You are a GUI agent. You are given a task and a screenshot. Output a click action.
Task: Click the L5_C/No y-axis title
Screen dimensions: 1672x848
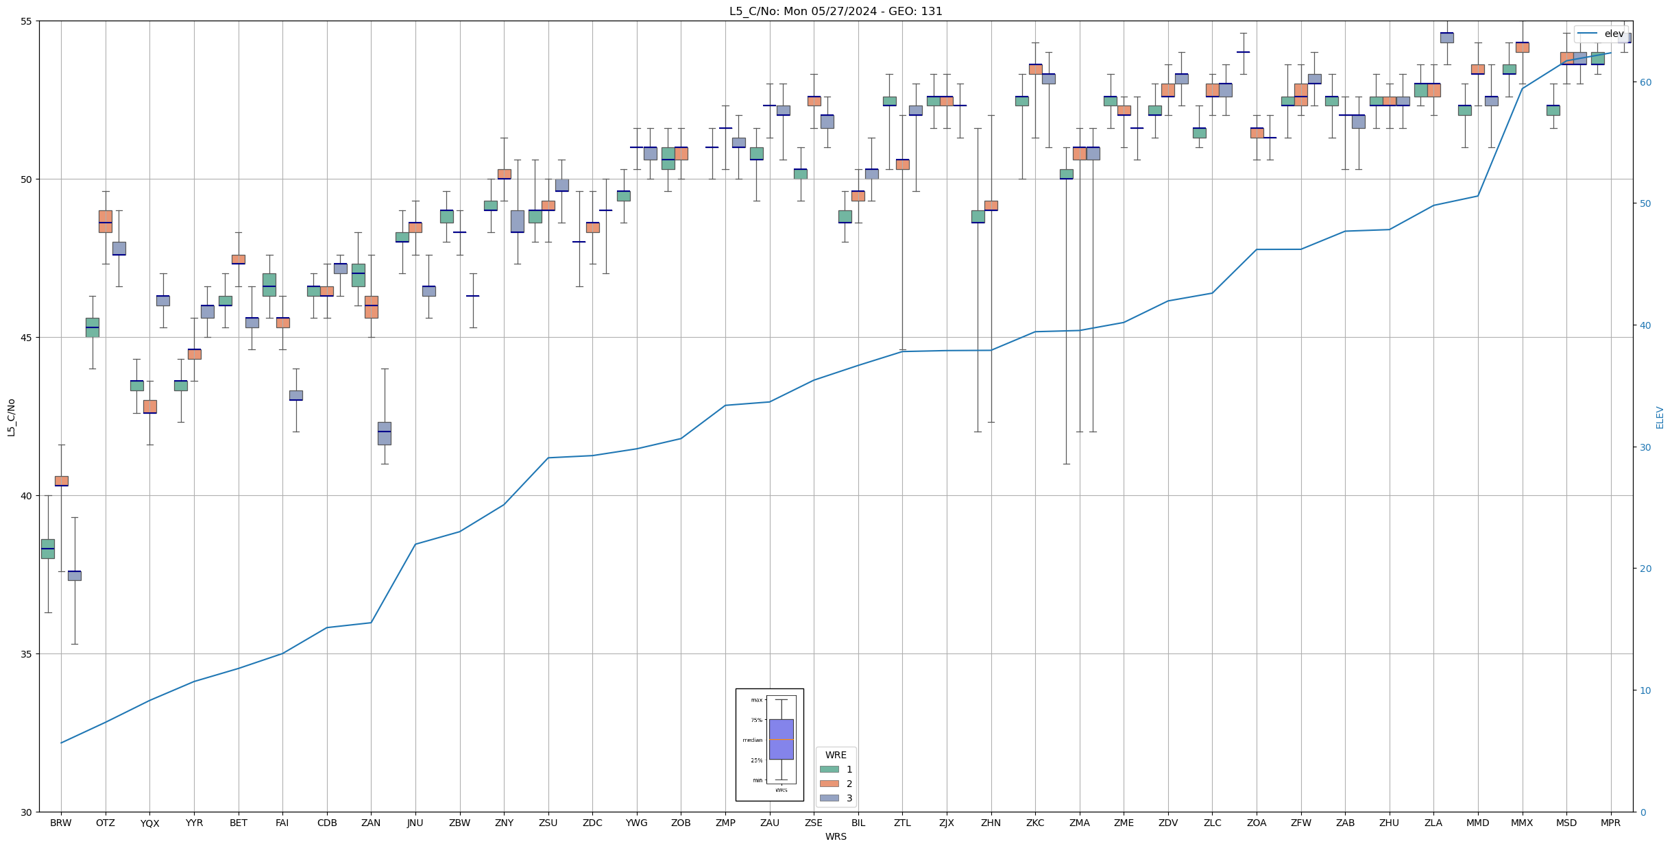click(x=11, y=417)
